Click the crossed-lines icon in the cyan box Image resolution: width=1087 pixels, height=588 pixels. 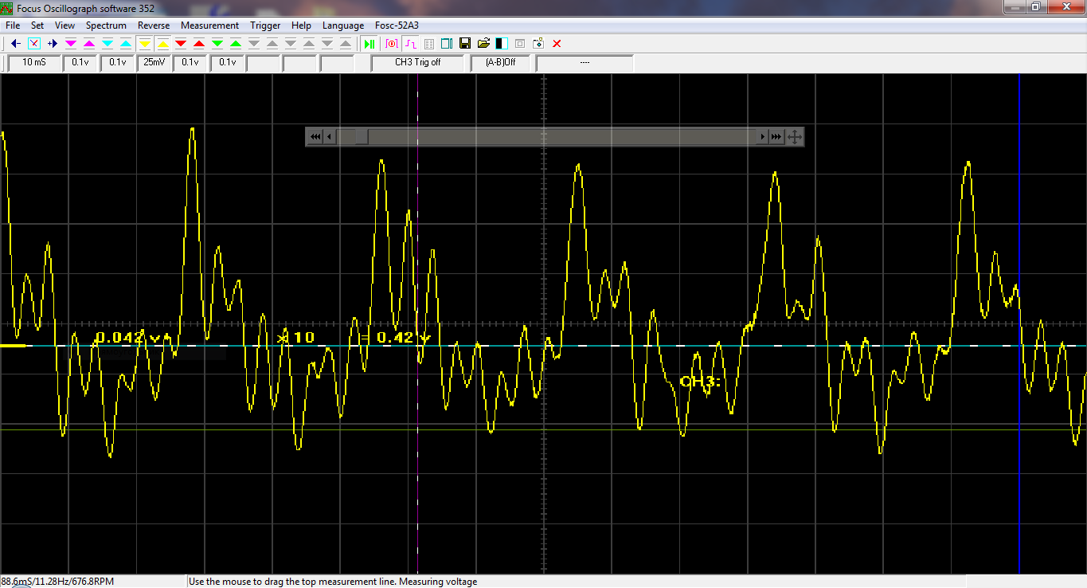tap(34, 43)
